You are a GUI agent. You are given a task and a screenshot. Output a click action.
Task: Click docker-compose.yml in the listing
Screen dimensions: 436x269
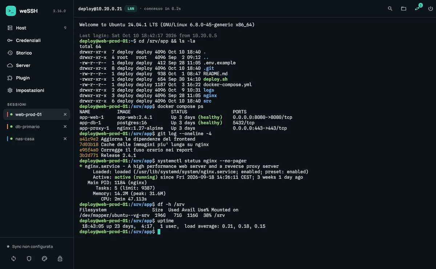point(227,85)
